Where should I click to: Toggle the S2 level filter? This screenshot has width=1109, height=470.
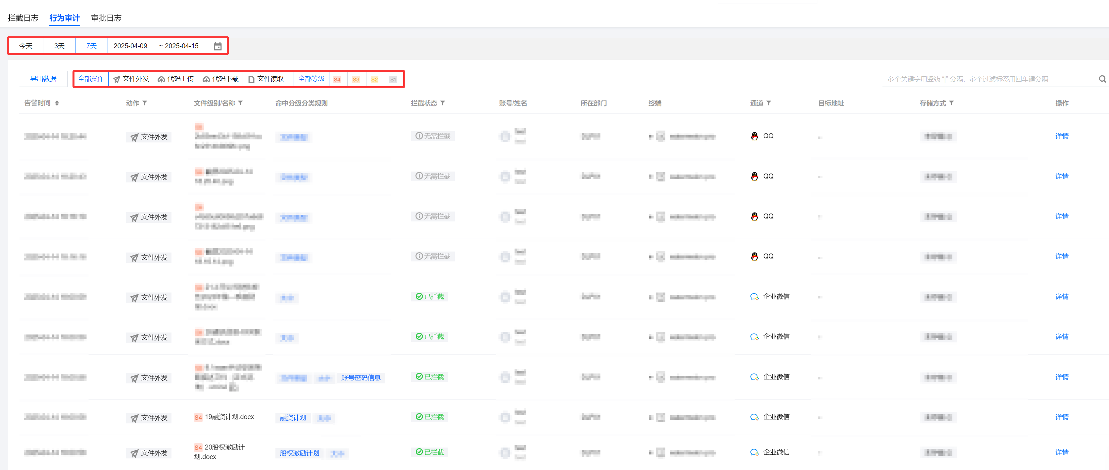374,80
